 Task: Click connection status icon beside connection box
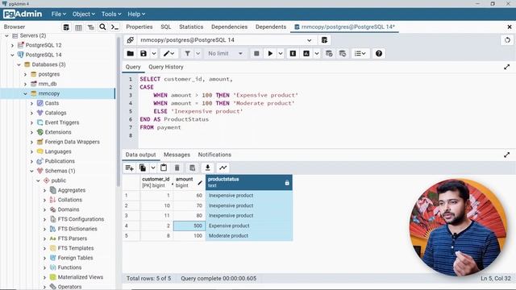point(131,40)
